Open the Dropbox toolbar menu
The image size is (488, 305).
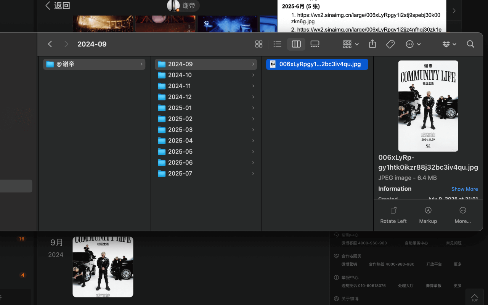click(449, 44)
